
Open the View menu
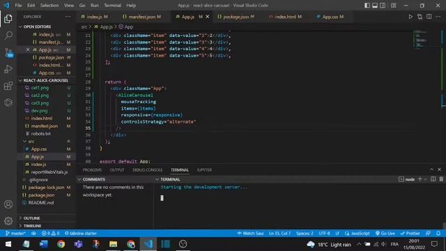(69, 6)
